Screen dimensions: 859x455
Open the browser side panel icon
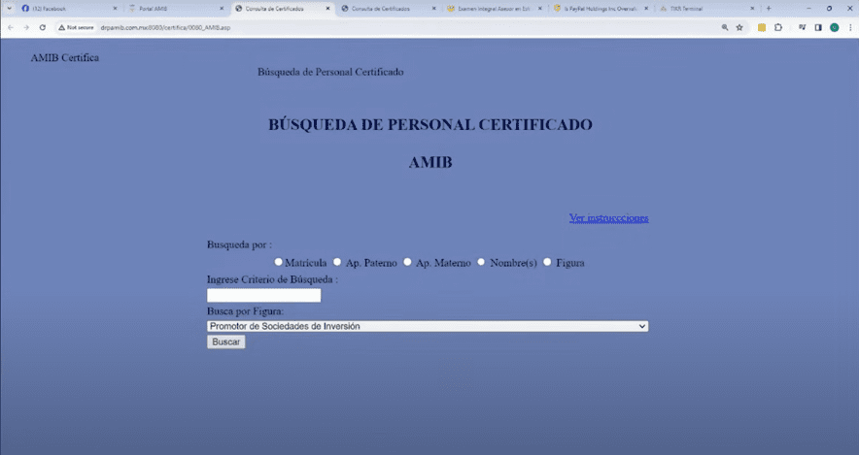click(817, 27)
